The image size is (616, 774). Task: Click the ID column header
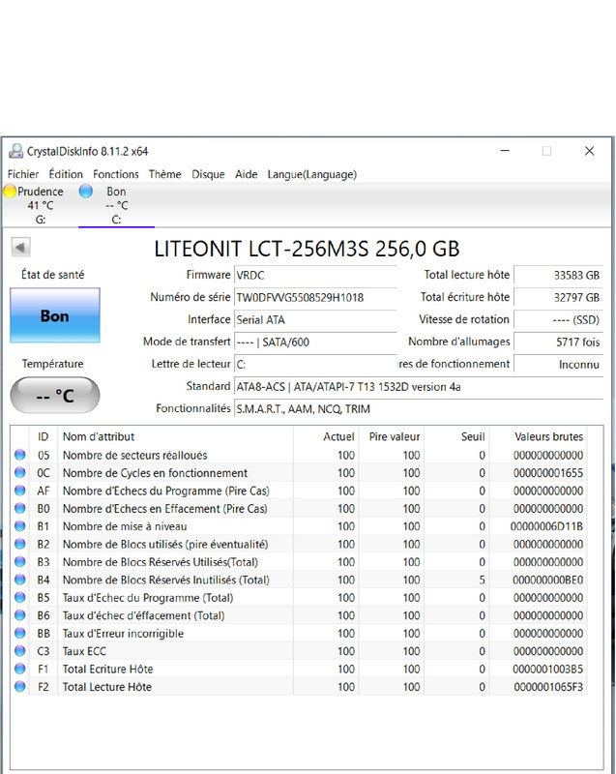coord(44,436)
